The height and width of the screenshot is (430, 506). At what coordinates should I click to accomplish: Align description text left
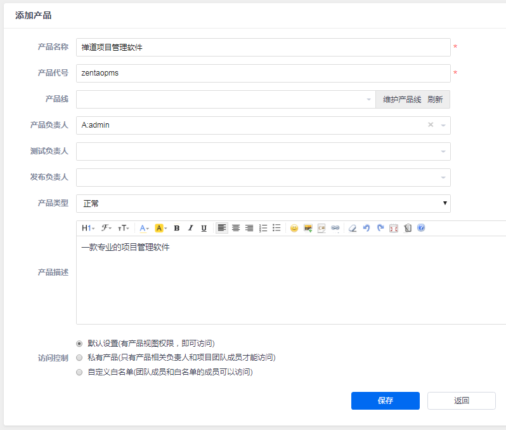(x=222, y=228)
